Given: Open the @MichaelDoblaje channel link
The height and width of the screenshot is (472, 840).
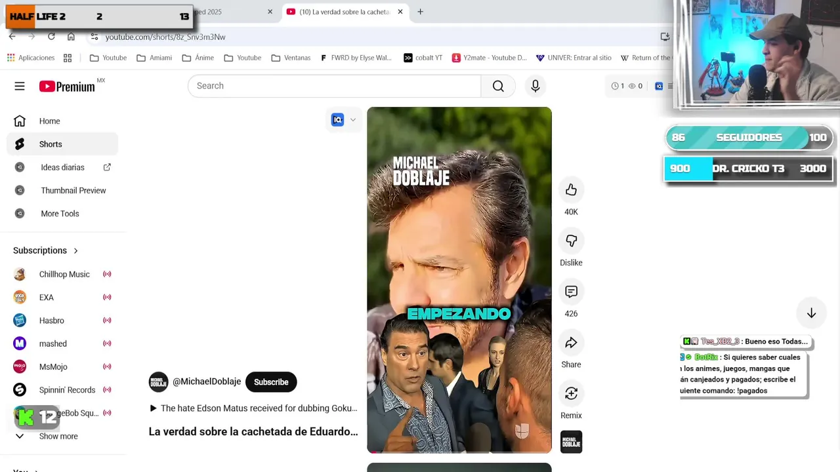Looking at the screenshot, I should [207, 382].
